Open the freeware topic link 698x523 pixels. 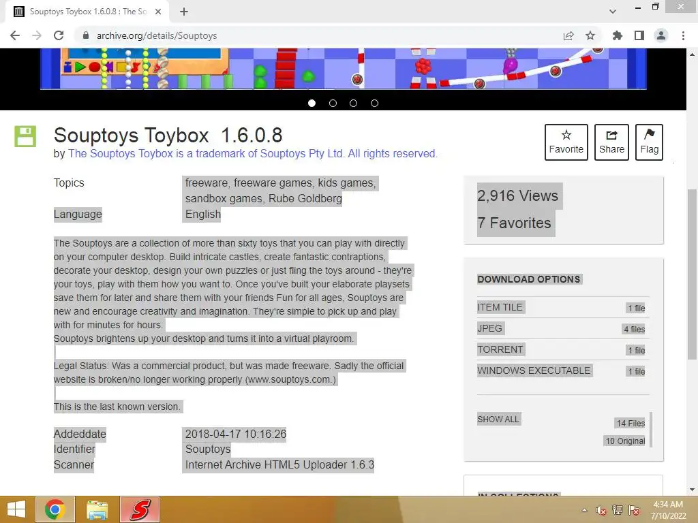click(x=207, y=183)
